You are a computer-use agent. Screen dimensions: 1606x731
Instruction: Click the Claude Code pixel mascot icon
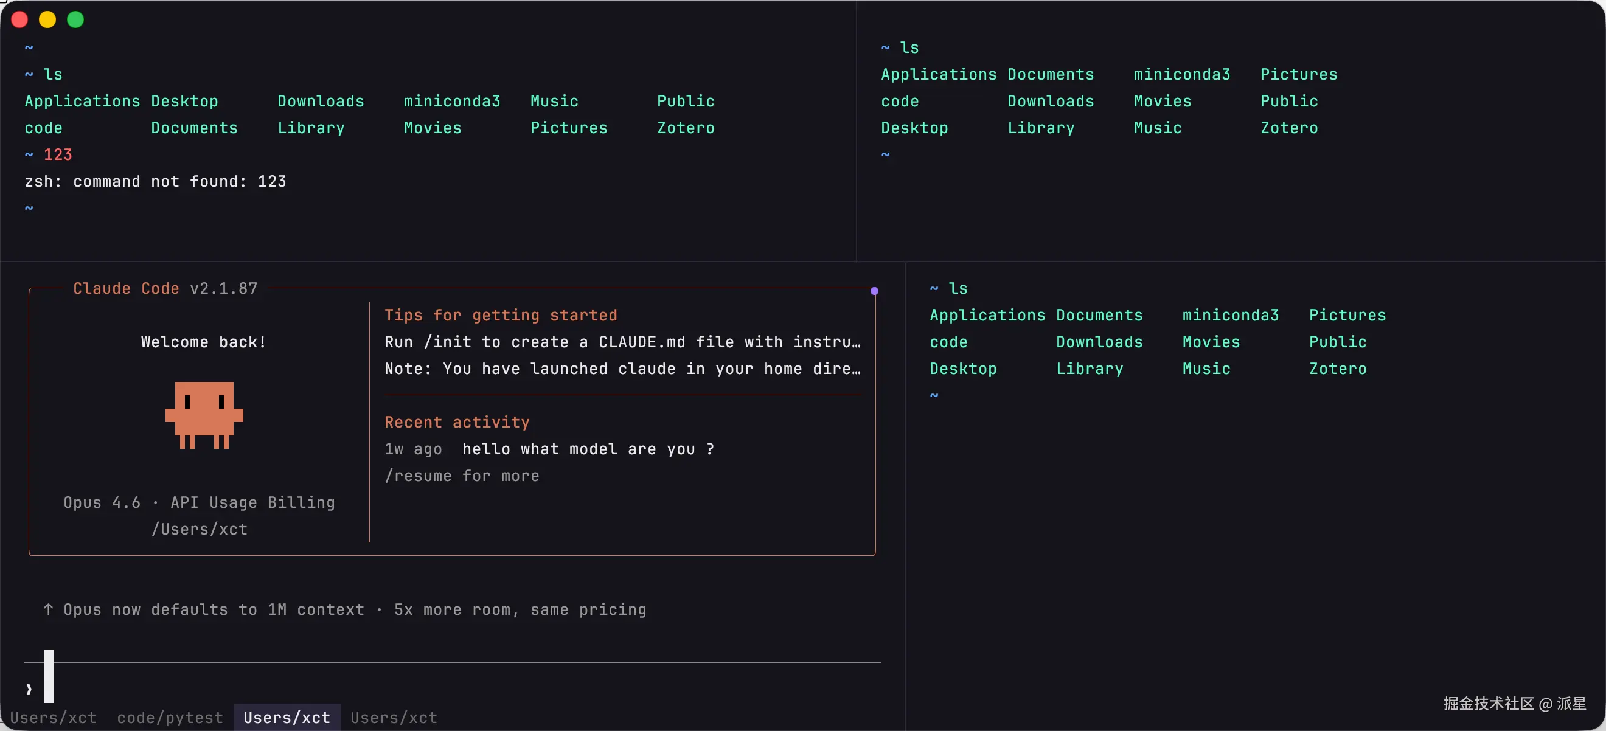click(204, 415)
